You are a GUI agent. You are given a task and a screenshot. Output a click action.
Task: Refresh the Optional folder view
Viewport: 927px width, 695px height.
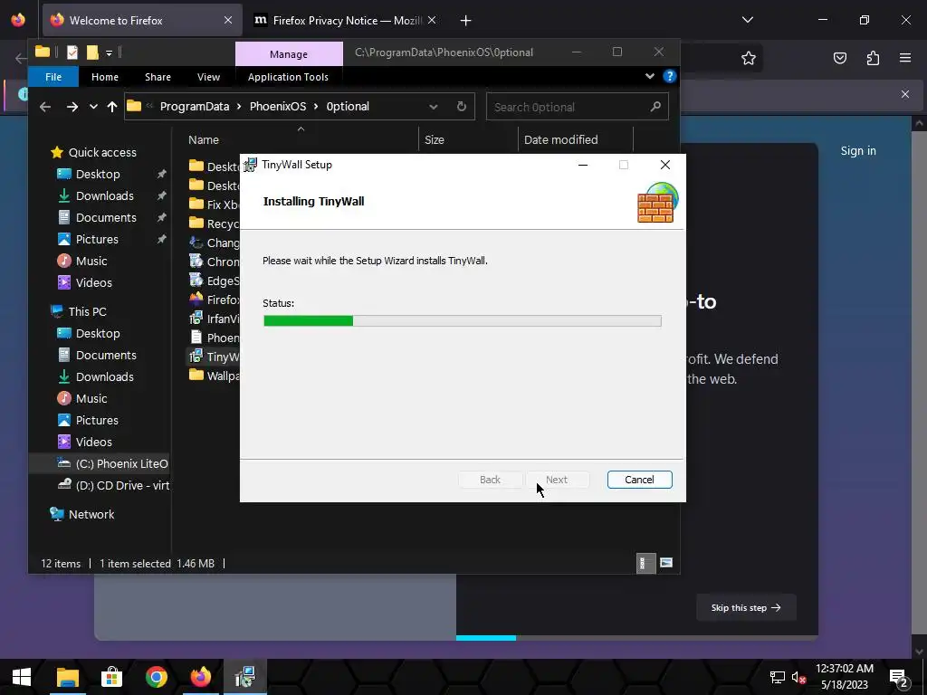coord(461,107)
